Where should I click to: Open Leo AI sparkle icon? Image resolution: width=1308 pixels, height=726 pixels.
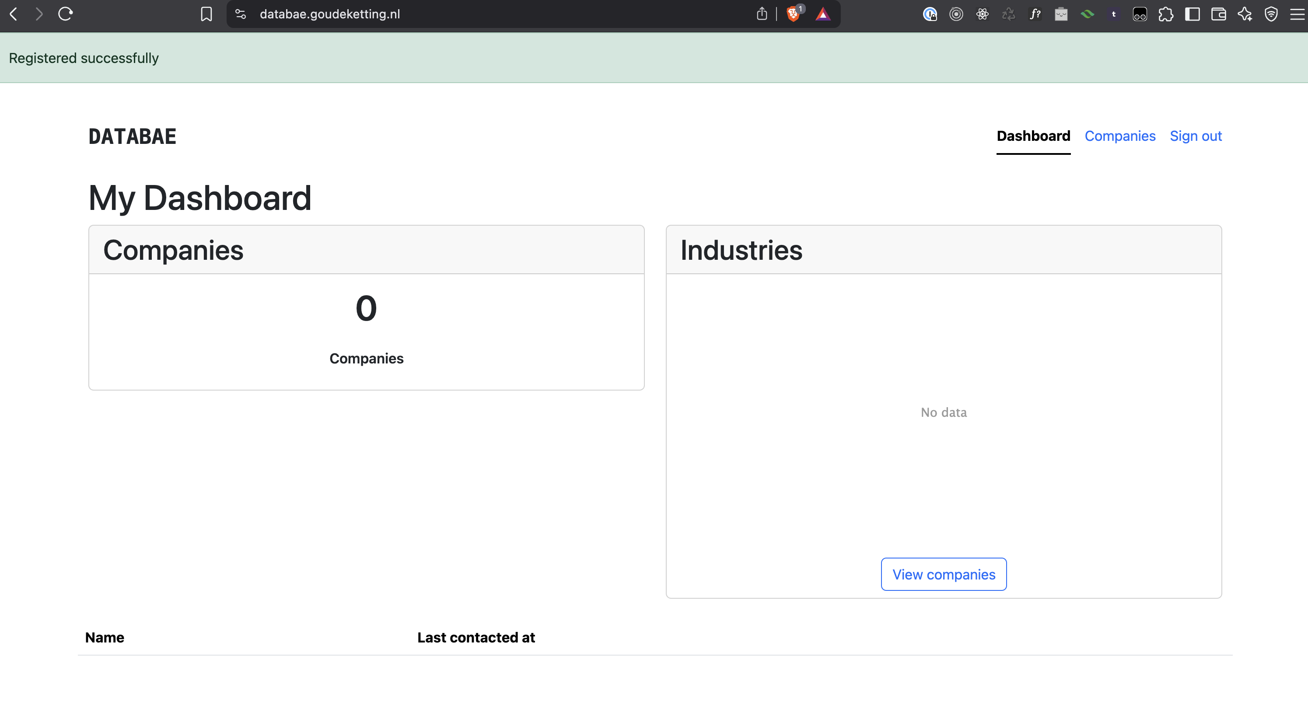point(1245,14)
